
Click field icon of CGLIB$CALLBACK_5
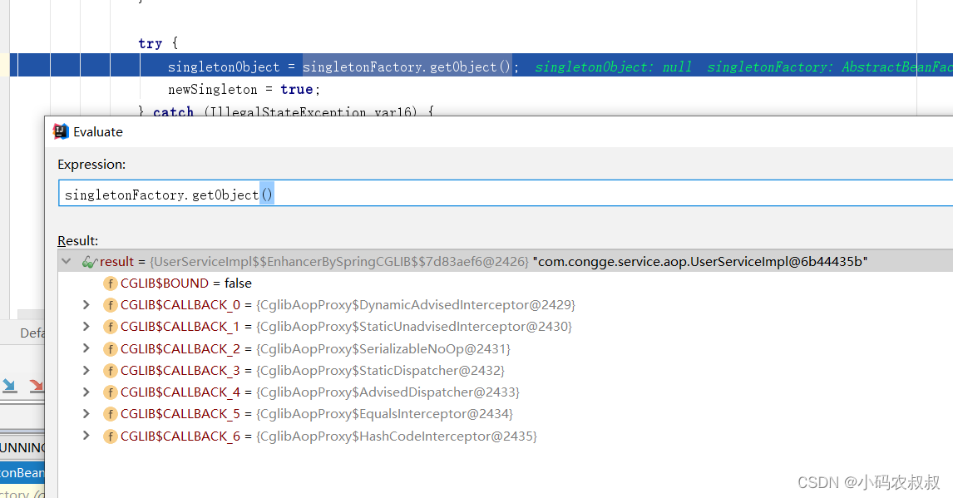[110, 414]
